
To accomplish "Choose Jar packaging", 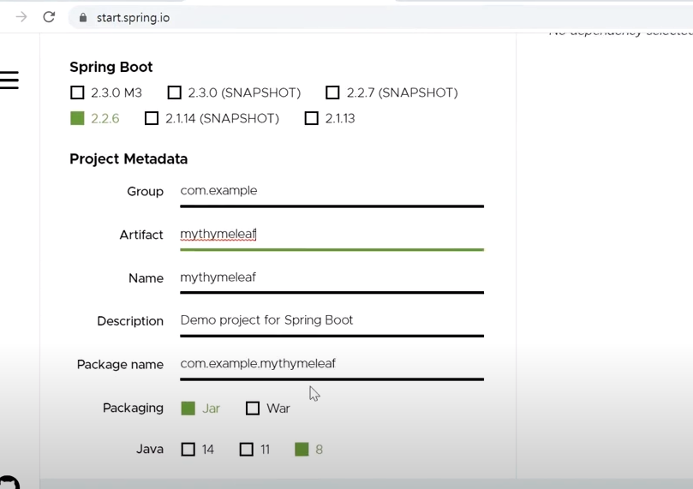I will click(x=200, y=408).
